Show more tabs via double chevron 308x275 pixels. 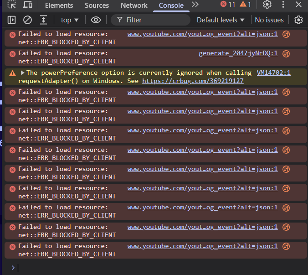195,5
